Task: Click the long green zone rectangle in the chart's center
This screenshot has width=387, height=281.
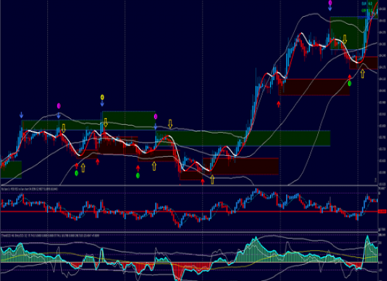Action: (243, 138)
